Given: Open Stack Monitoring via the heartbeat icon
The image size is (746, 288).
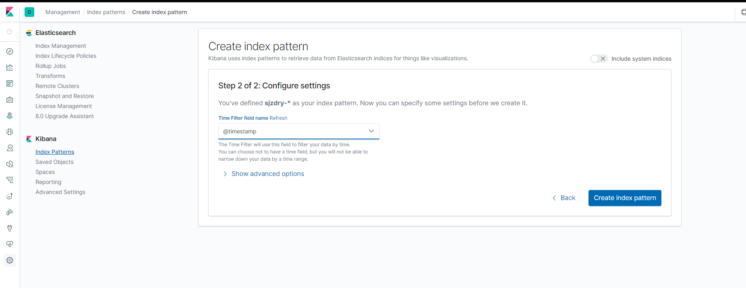Looking at the screenshot, I should tap(10, 244).
